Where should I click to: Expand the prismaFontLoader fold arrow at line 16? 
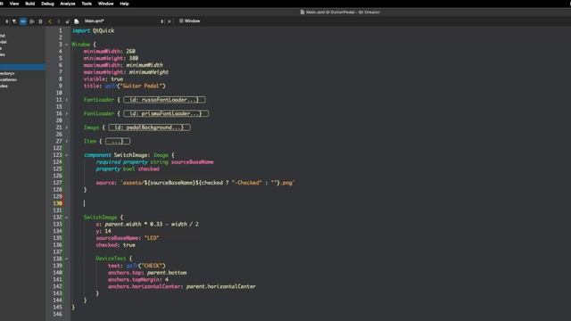click(x=67, y=113)
